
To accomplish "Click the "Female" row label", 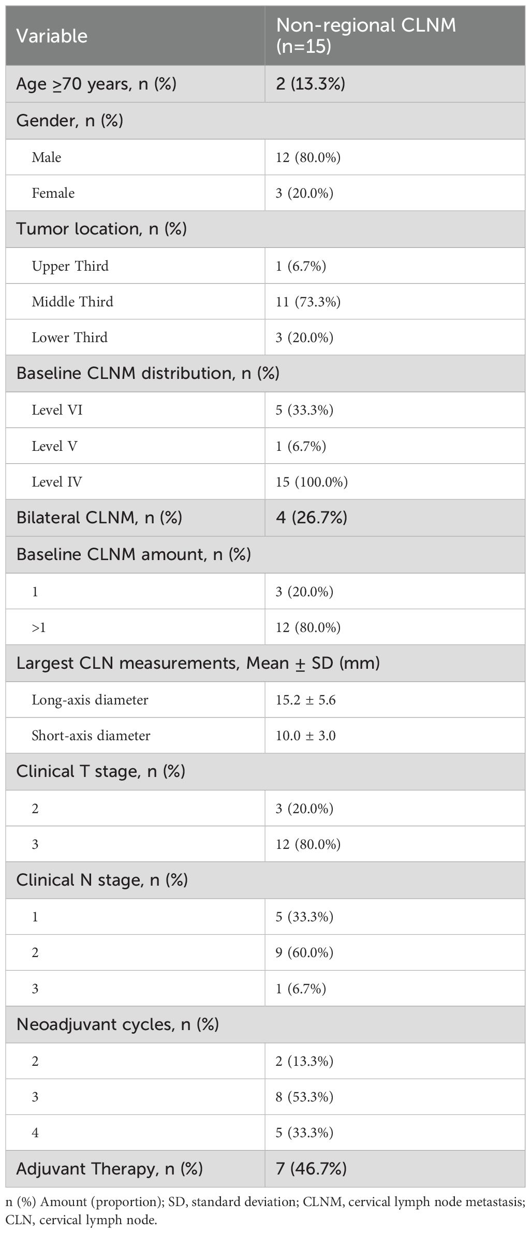I will [x=53, y=193].
